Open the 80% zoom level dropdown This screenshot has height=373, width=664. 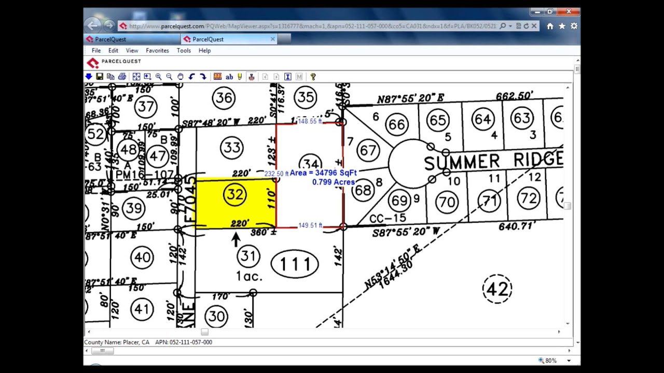click(569, 361)
